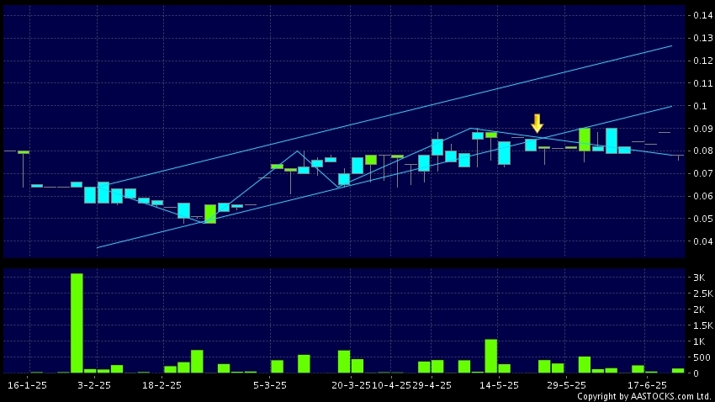The height and width of the screenshot is (402, 715).
Task: Click the 1K volume axis label
Action: pyautogui.click(x=699, y=341)
